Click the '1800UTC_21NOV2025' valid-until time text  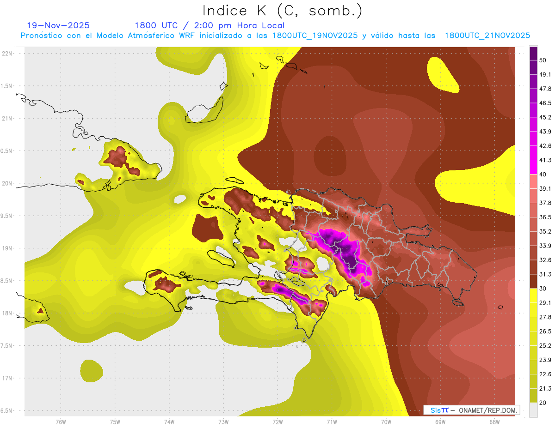487,36
